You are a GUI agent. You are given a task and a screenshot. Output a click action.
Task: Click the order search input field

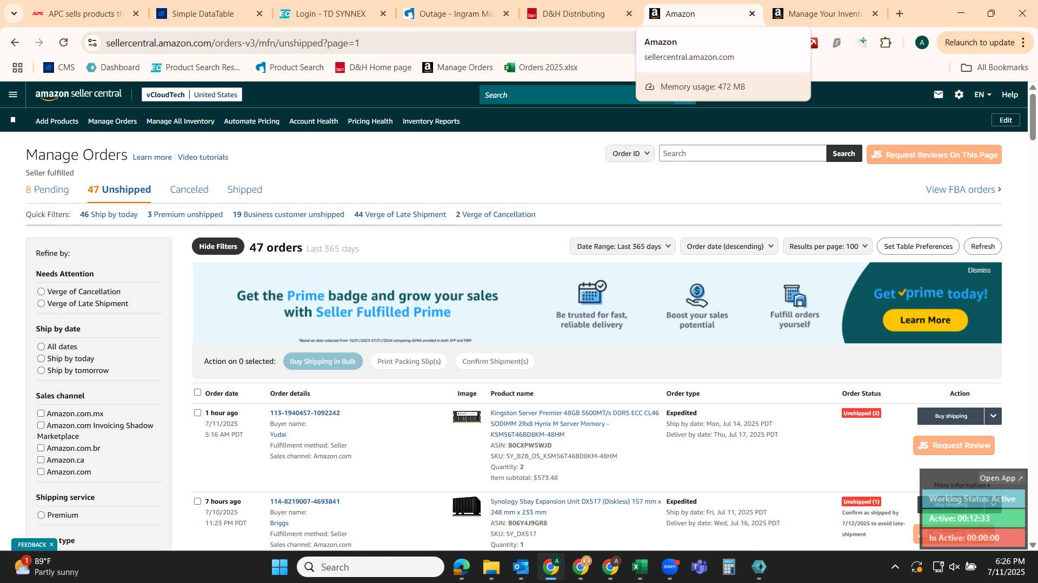(x=742, y=153)
